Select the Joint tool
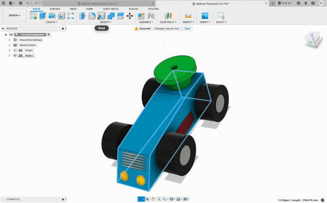The height and width of the screenshot is (203, 327). [x=151, y=16]
